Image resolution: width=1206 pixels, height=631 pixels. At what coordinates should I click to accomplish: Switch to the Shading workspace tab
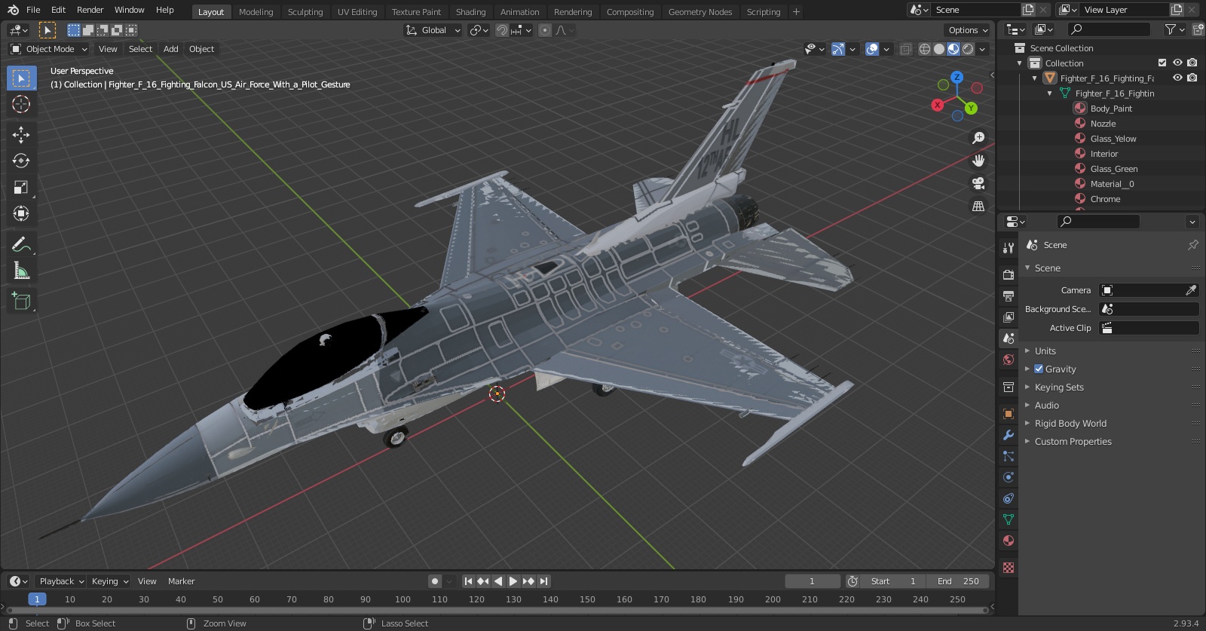(470, 11)
